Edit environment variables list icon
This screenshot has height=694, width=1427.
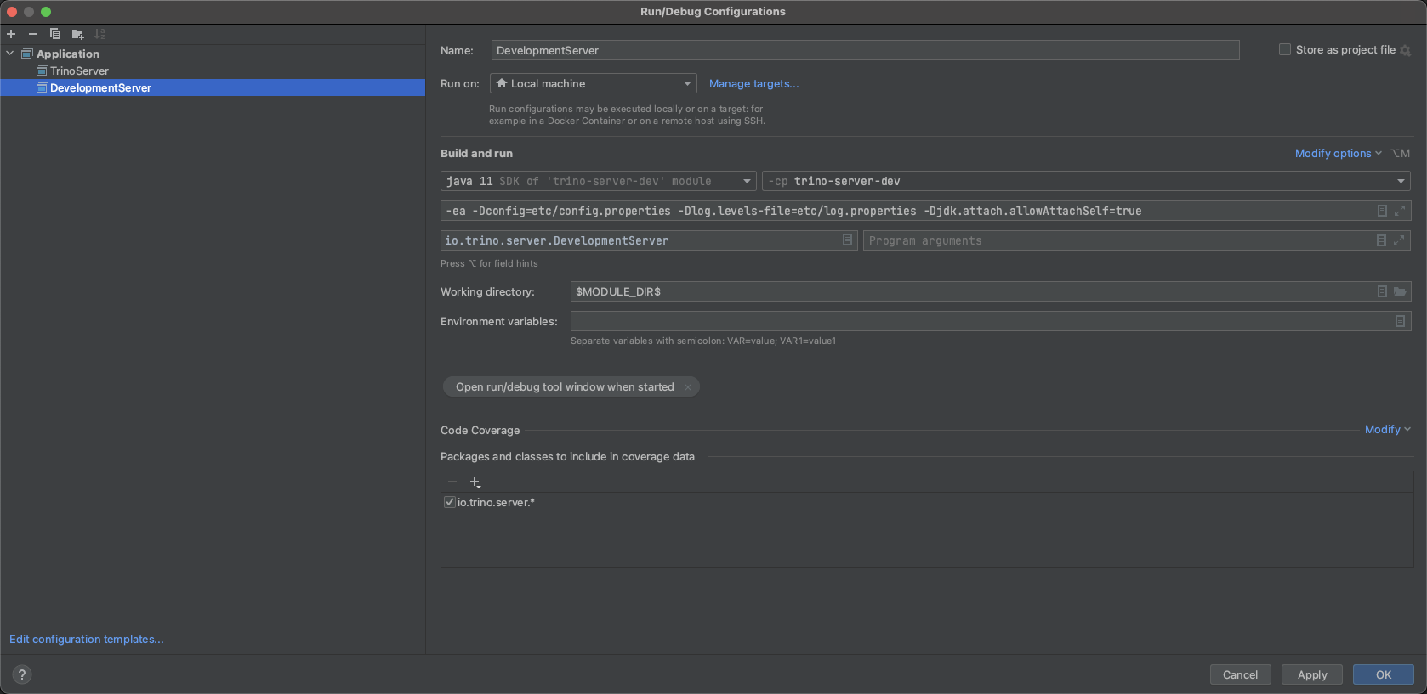1400,321
